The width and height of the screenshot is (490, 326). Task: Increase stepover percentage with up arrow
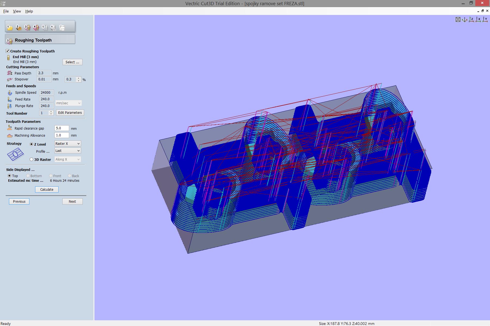(x=79, y=78)
